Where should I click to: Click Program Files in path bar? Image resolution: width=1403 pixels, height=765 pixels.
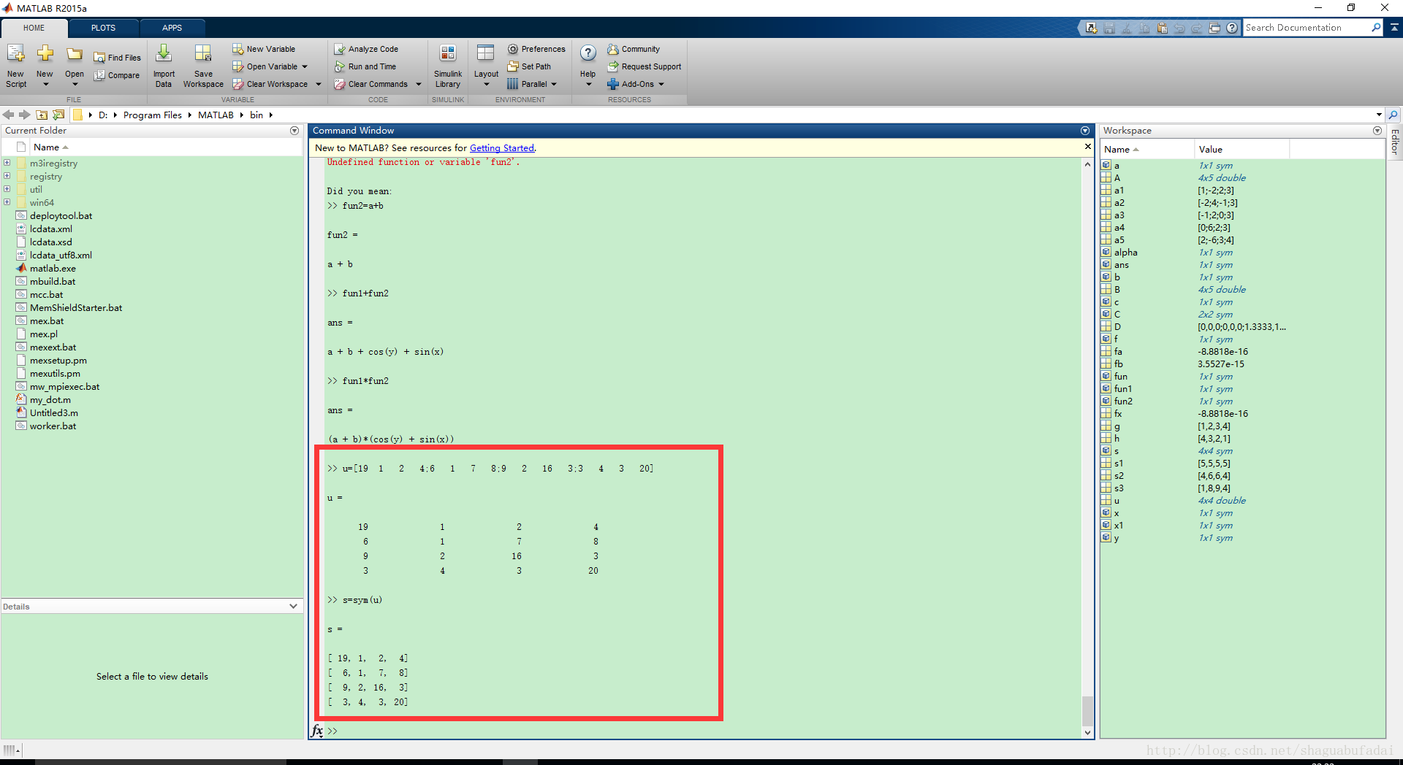tap(153, 115)
